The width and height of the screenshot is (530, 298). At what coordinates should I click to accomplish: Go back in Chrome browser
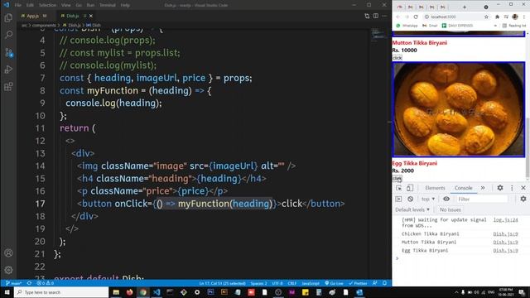(x=398, y=17)
